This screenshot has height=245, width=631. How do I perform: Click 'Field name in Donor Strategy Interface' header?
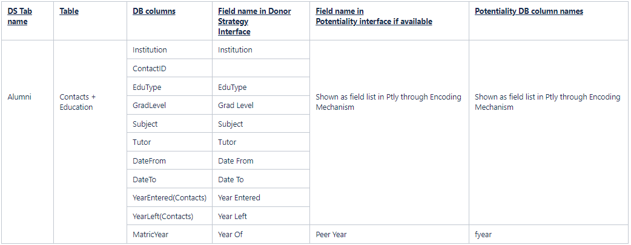click(254, 21)
